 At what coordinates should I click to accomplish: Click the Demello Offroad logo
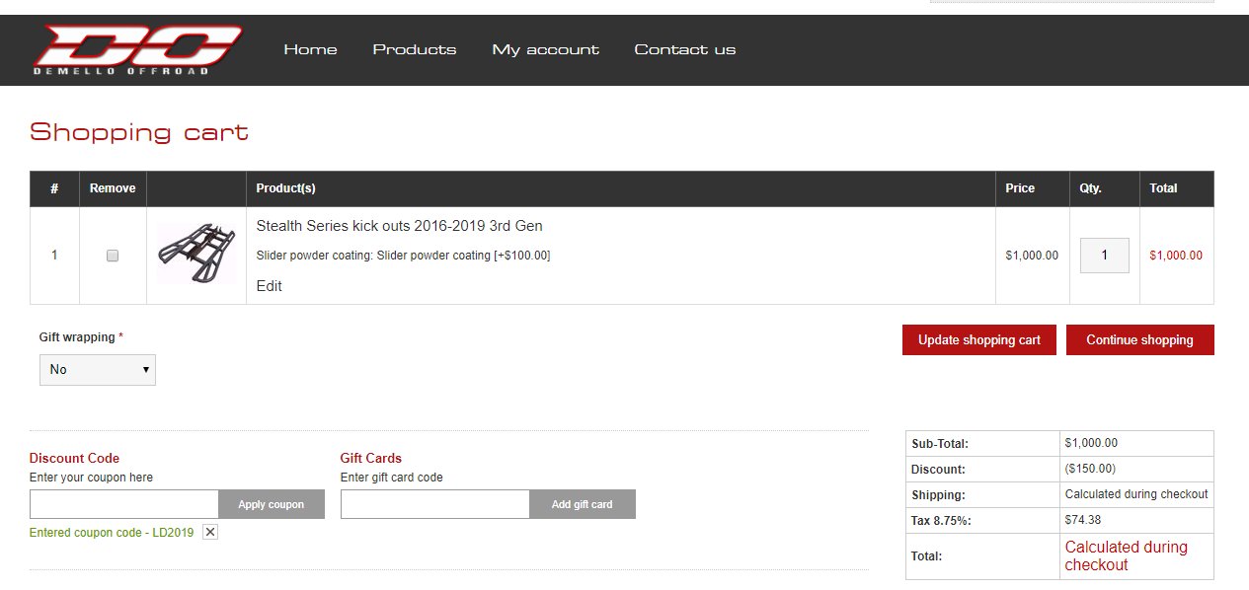tap(137, 49)
